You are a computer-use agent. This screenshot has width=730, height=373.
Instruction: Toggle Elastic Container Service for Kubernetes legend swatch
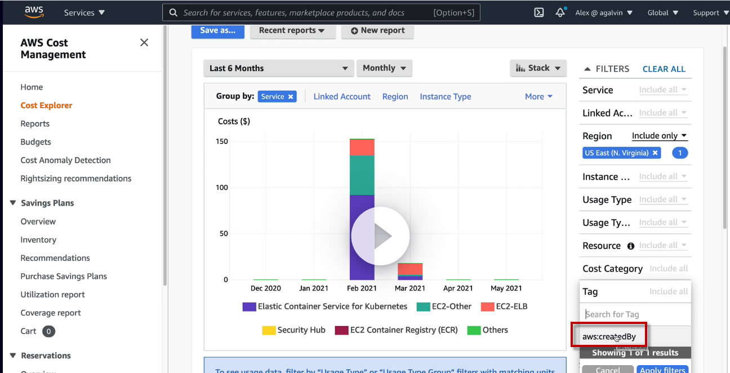point(250,307)
